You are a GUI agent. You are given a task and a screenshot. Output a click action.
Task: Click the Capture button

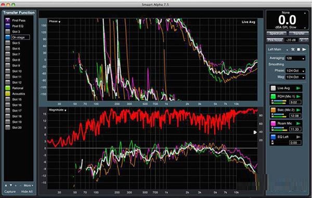pyautogui.click(x=10, y=192)
